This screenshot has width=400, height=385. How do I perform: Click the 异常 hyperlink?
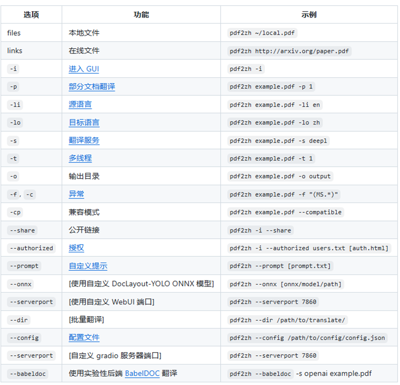[x=77, y=194]
